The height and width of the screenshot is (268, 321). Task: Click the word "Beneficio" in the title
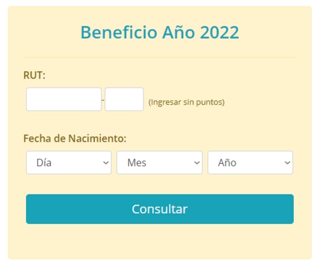[119, 33]
